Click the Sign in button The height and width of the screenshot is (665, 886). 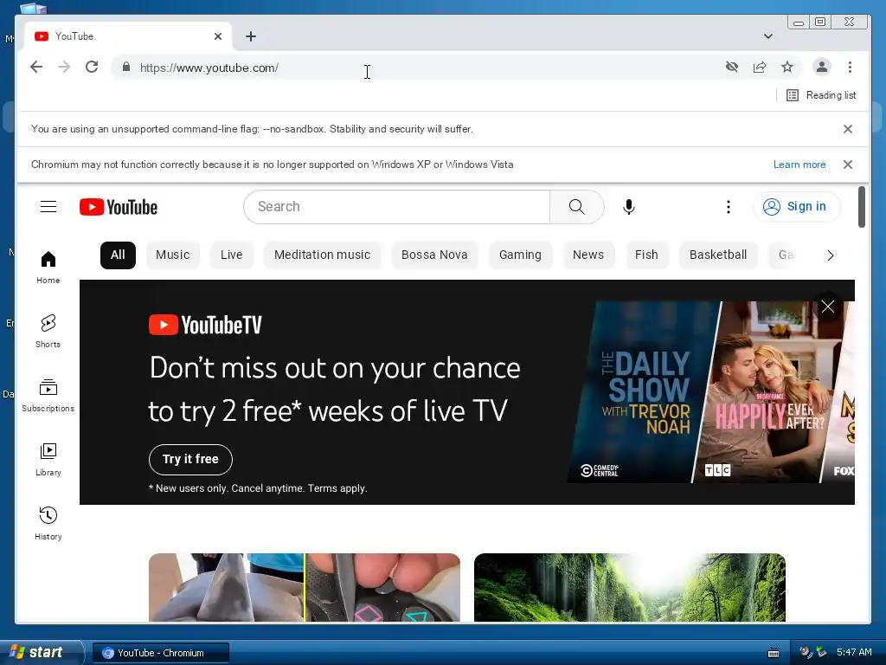796,206
